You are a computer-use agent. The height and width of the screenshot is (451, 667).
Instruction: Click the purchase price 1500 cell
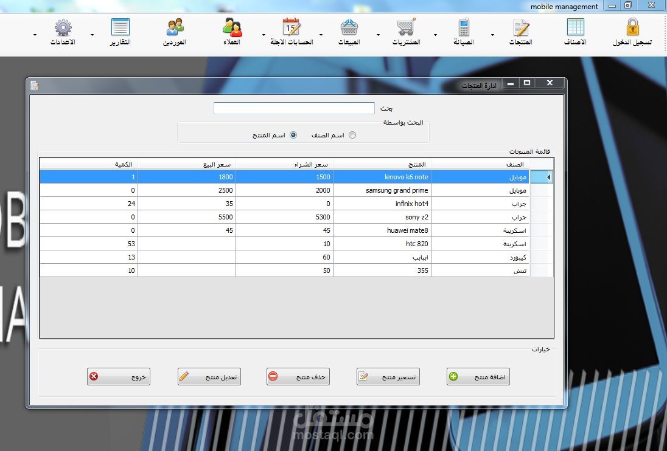(x=285, y=177)
